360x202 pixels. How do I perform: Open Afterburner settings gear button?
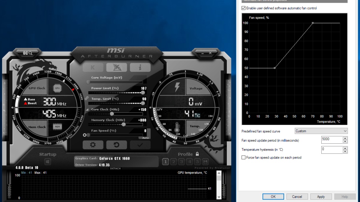tap(93, 145)
